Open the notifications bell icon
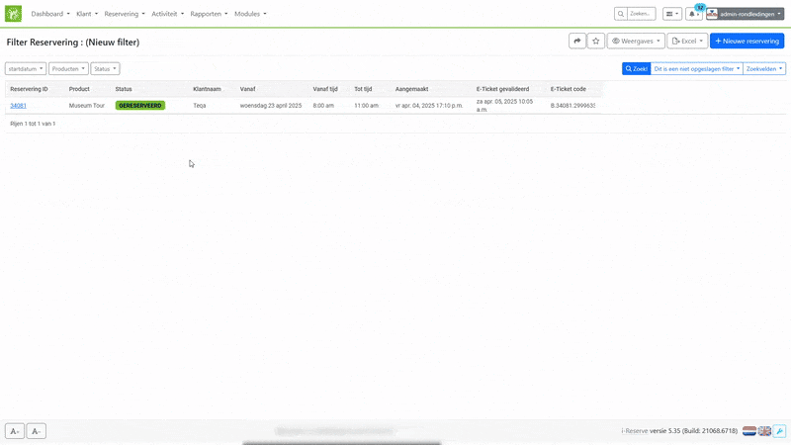Screen dimensions: 791x445 tap(693, 14)
